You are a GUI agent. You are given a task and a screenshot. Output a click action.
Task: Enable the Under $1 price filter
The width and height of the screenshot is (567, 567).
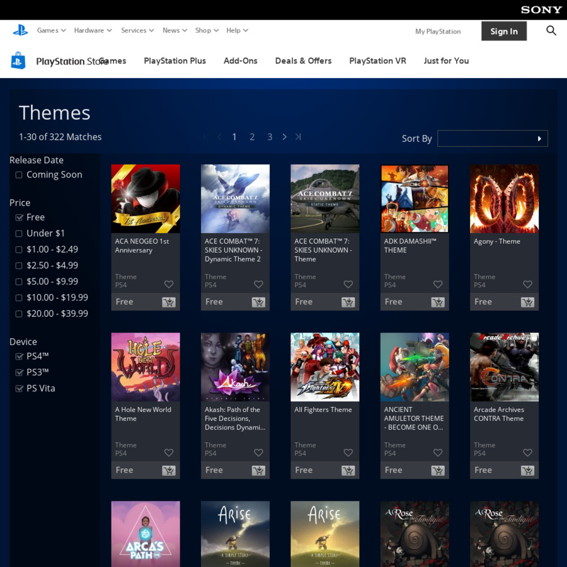tap(19, 234)
